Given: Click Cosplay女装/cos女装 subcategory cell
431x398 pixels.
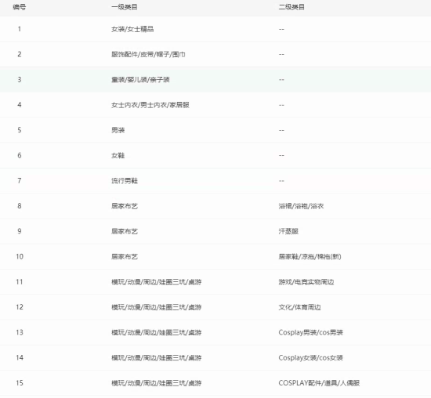Looking at the screenshot, I should (x=310, y=358).
